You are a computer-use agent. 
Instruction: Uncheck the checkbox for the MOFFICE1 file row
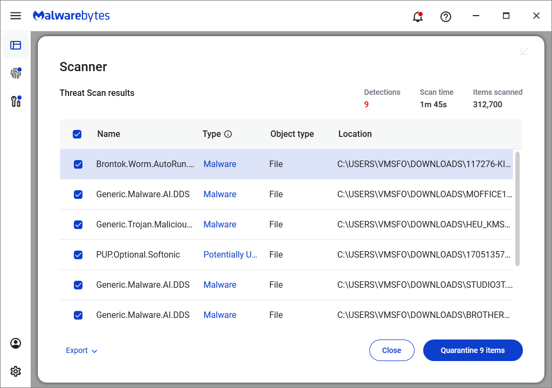pos(78,195)
